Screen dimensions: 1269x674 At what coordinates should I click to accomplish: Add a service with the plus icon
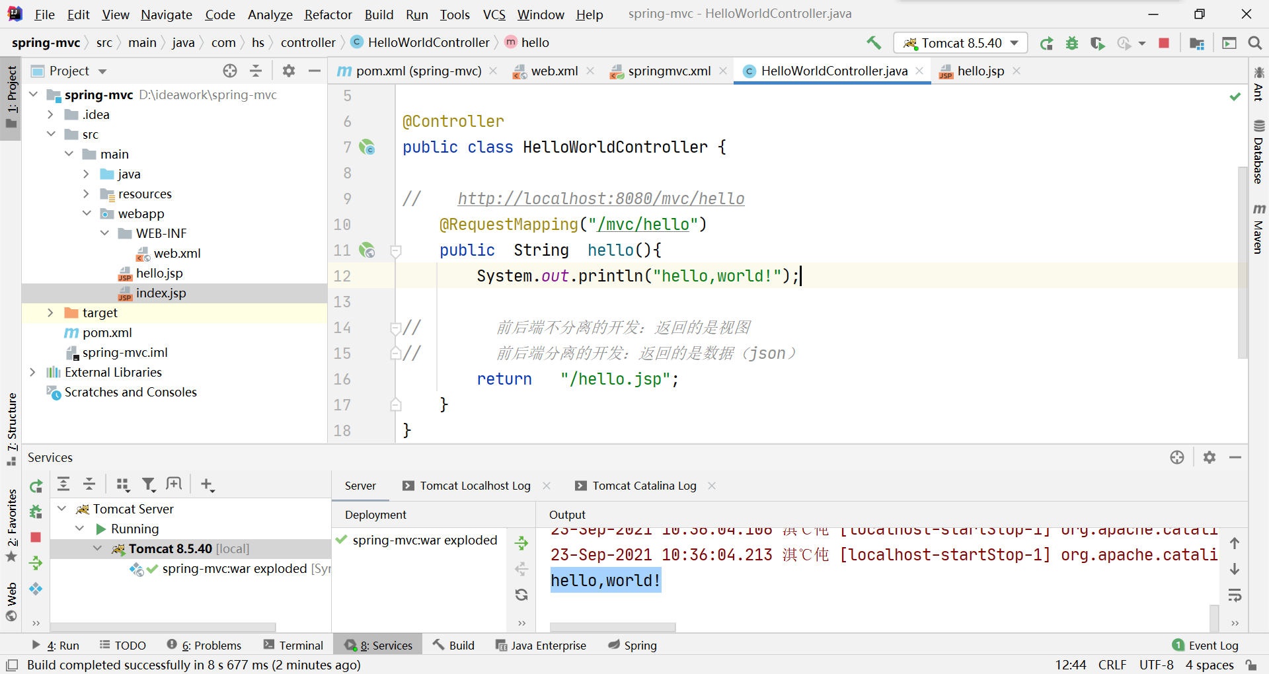click(208, 484)
